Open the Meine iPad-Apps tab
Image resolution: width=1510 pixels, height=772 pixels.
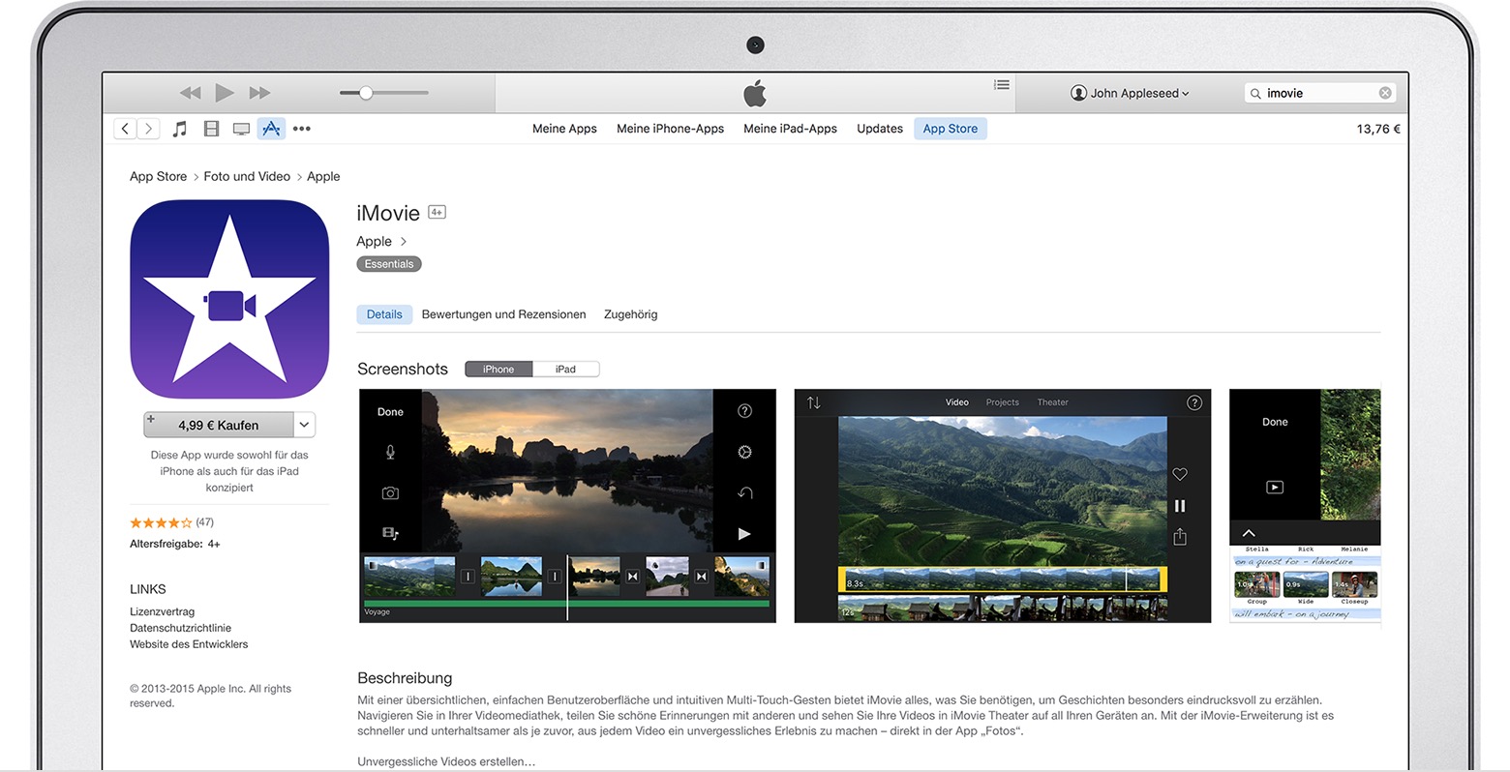point(790,129)
